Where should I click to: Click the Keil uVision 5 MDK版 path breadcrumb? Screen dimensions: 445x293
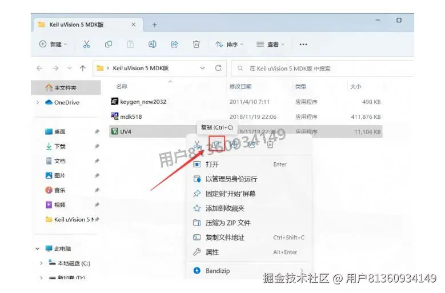pos(141,68)
